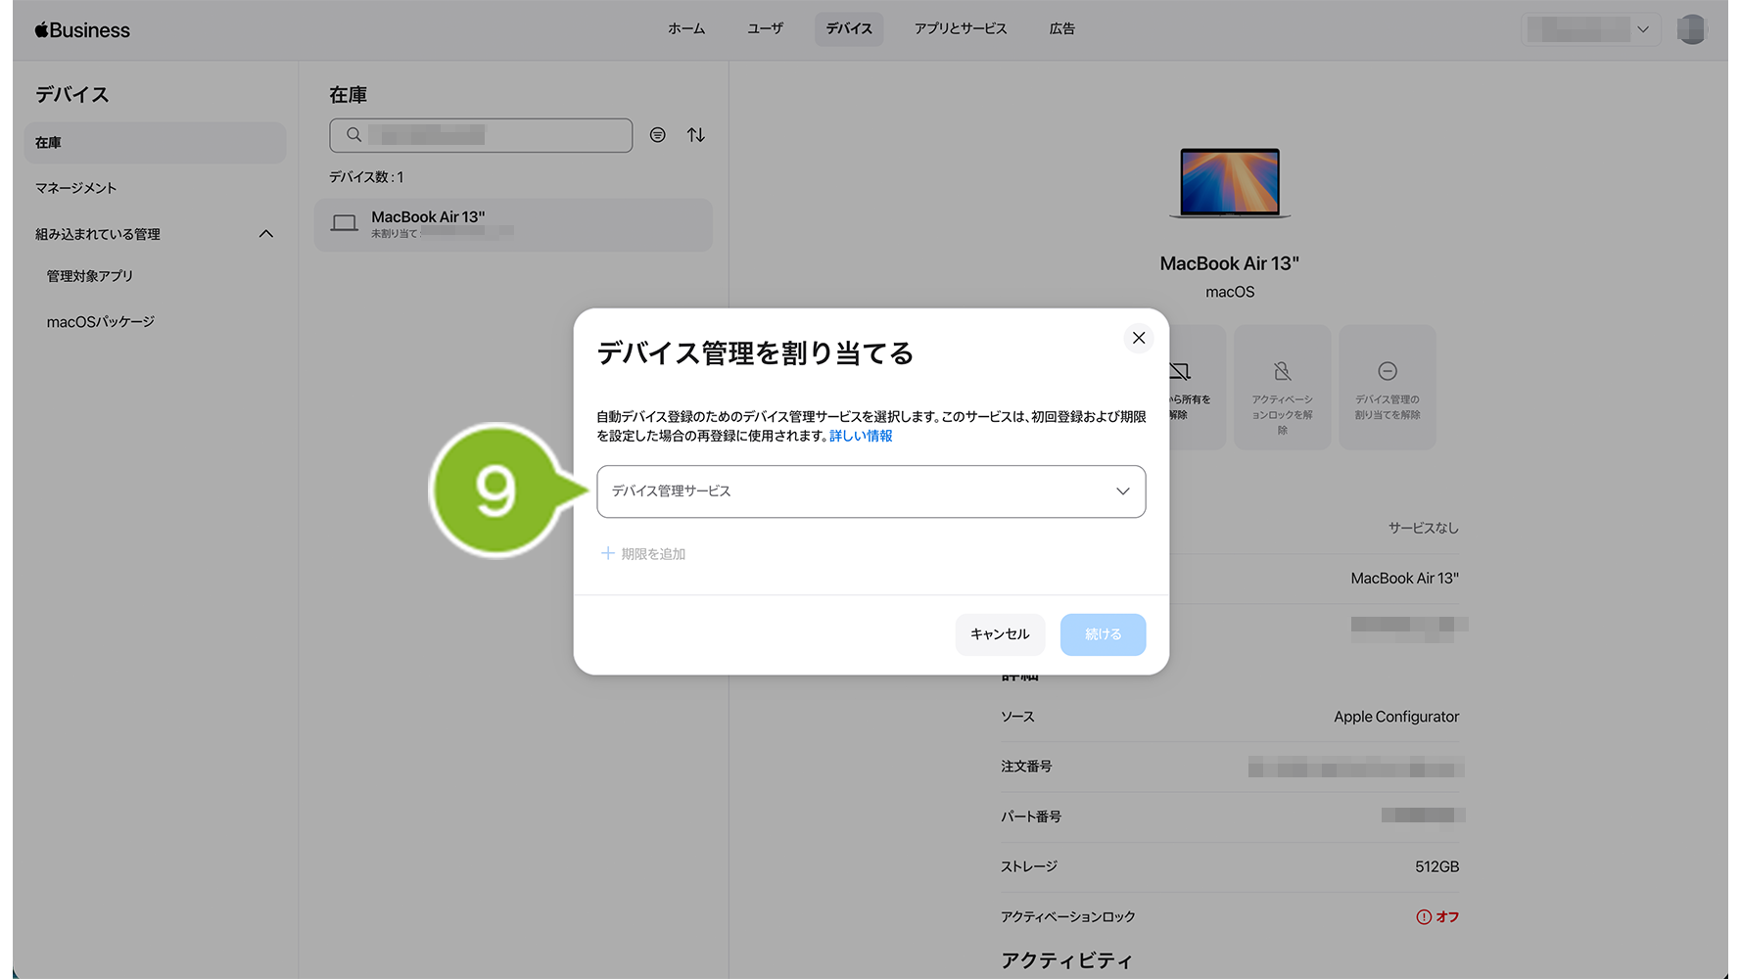Collapse the 組み込まれている管理 section
The width and height of the screenshot is (1741, 979).
click(265, 234)
